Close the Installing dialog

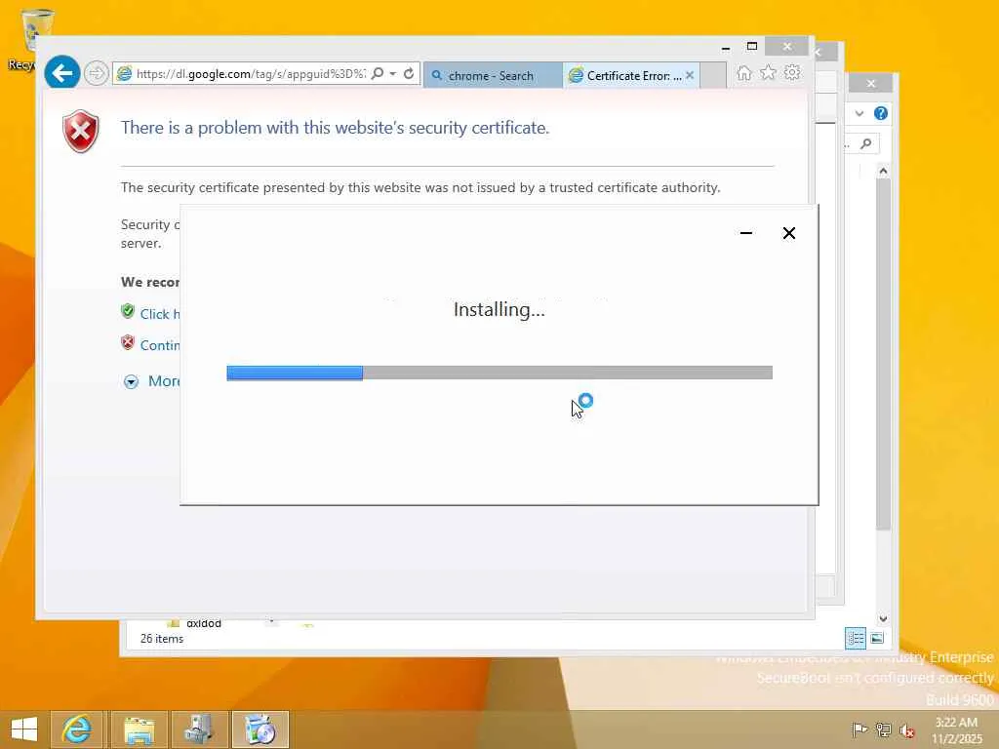pos(788,233)
